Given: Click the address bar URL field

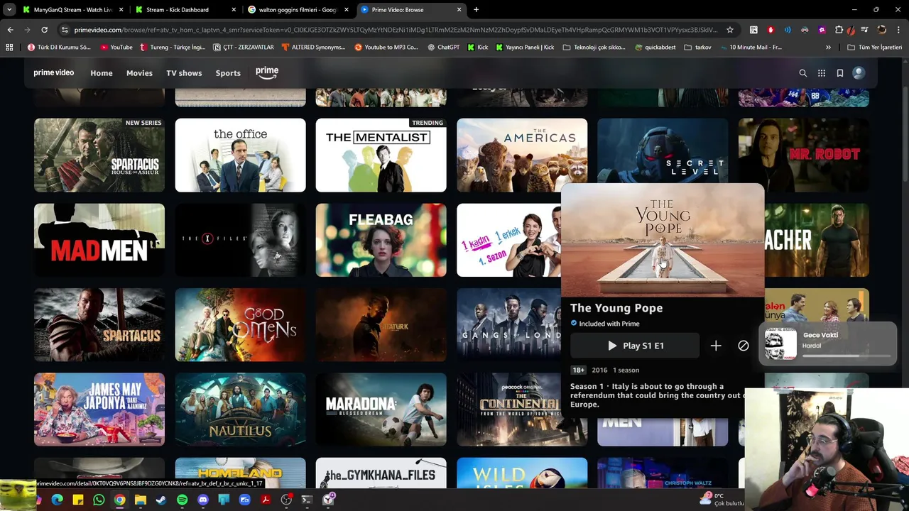Looking at the screenshot, I should (x=396, y=30).
